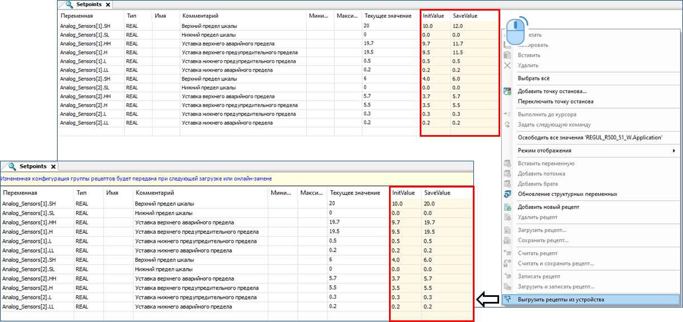Close the lower Setpoints tab

(x=53, y=166)
